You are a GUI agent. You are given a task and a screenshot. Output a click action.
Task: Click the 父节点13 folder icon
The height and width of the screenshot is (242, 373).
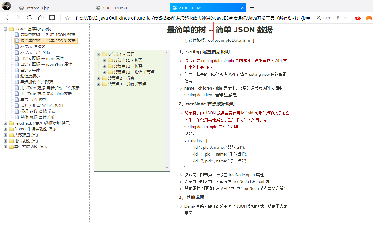tap(110, 72)
